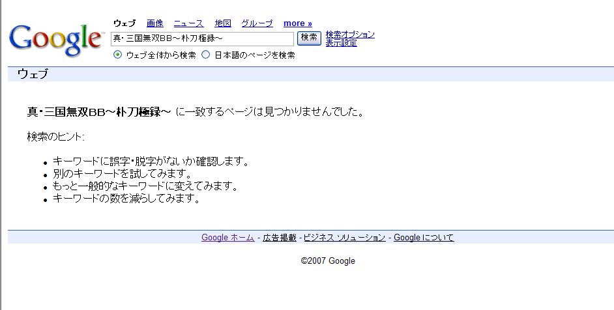Open the 地図 (Maps) link
The width and height of the screenshot is (614, 310).
pos(223,23)
